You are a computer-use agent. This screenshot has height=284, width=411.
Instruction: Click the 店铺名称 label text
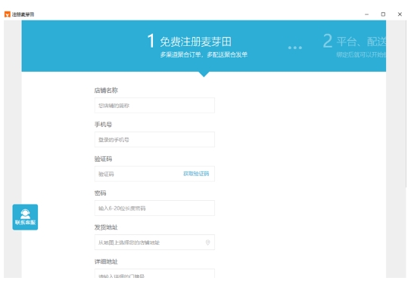point(106,91)
